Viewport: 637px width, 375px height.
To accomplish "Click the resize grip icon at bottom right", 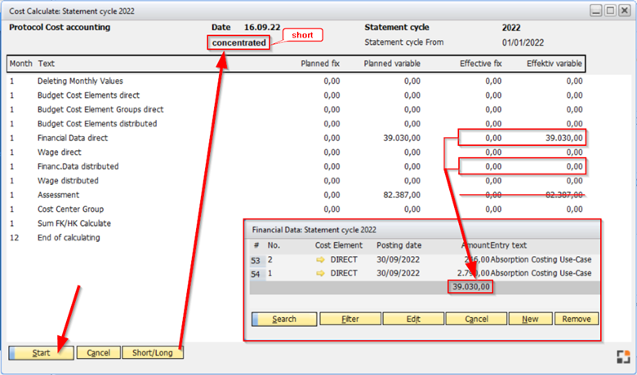I will point(623,356).
